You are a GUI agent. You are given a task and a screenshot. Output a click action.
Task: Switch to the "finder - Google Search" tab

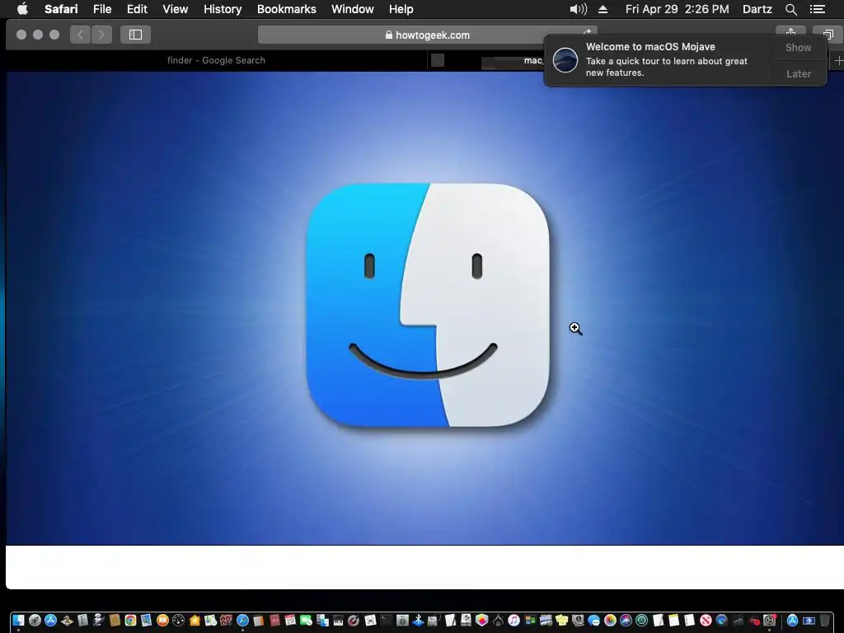click(216, 60)
